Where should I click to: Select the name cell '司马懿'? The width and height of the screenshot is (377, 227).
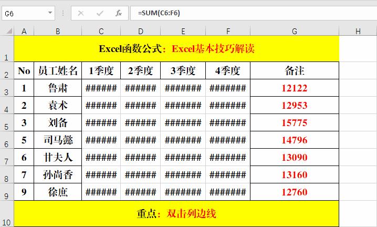tap(58, 140)
